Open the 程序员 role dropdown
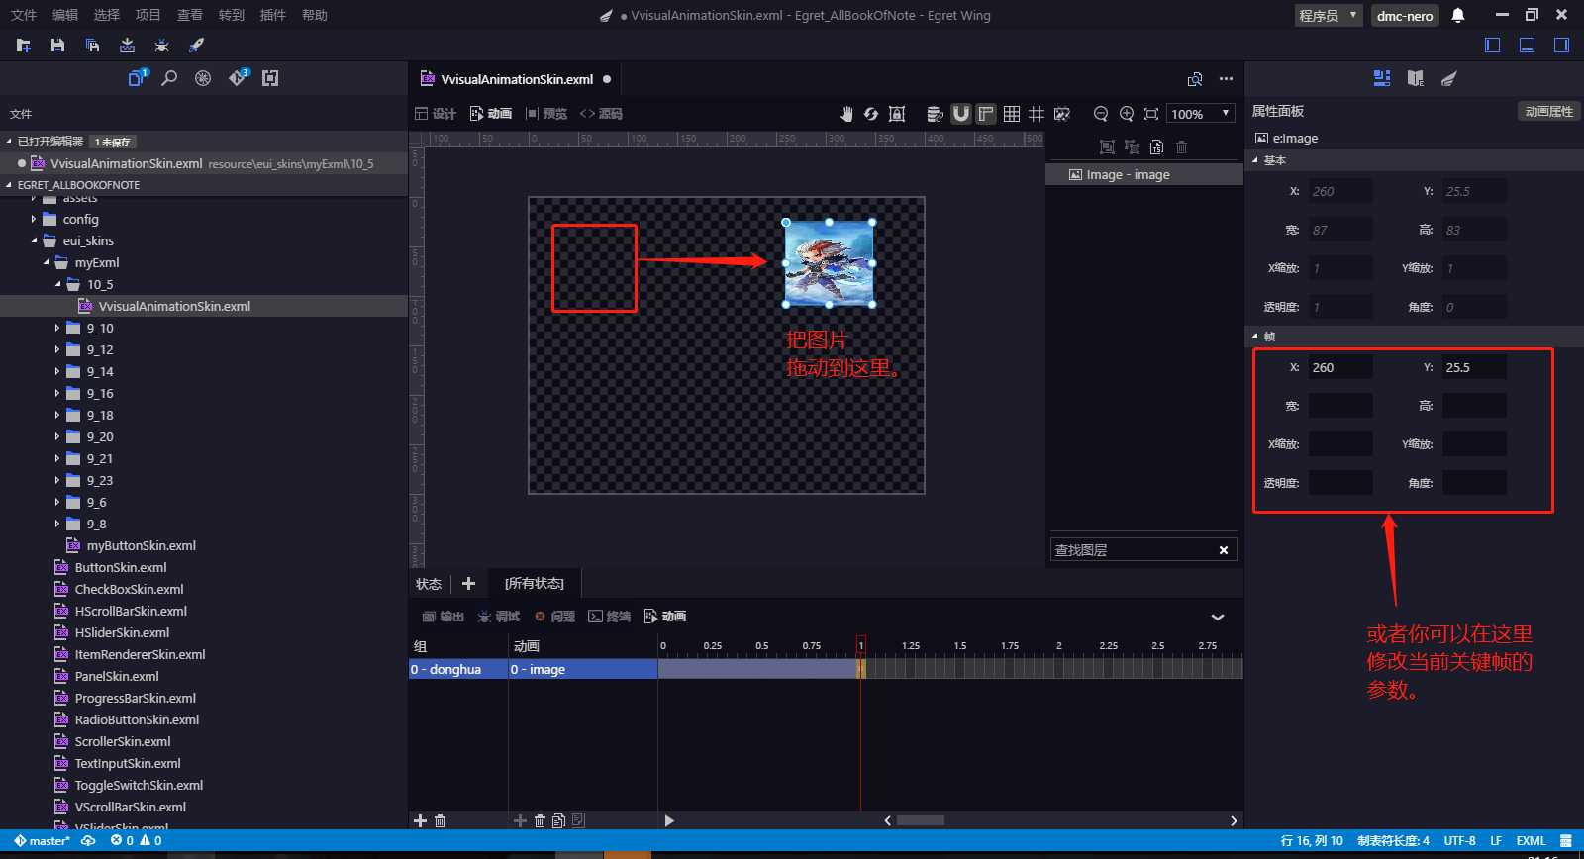 1329,15
